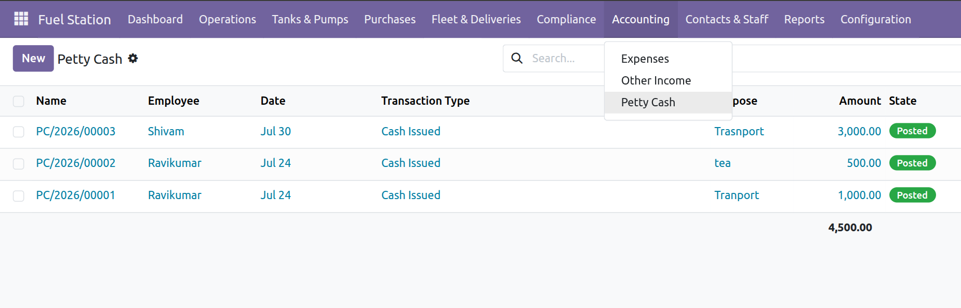Click Jul 24 in the PC/2026/00002 row

point(275,163)
